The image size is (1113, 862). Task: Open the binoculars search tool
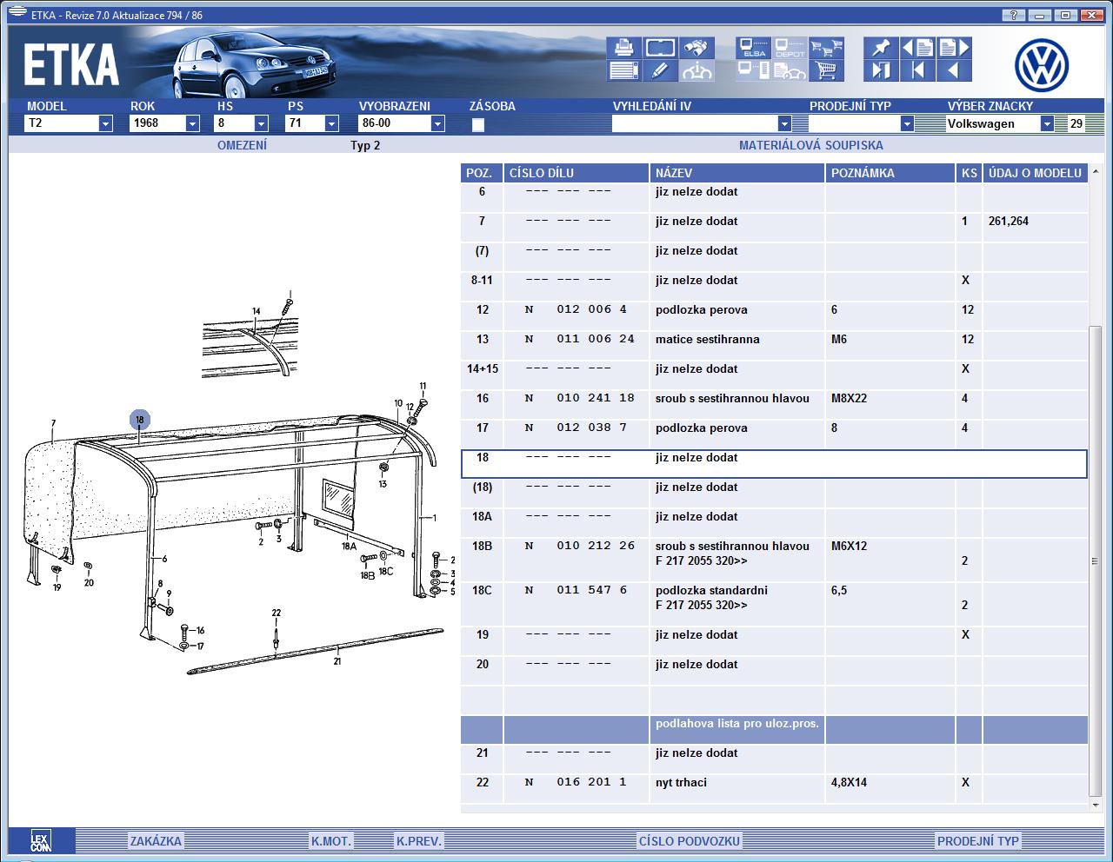tap(696, 48)
